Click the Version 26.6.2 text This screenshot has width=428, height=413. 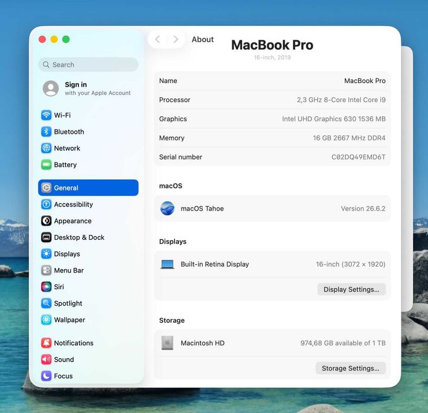click(363, 209)
